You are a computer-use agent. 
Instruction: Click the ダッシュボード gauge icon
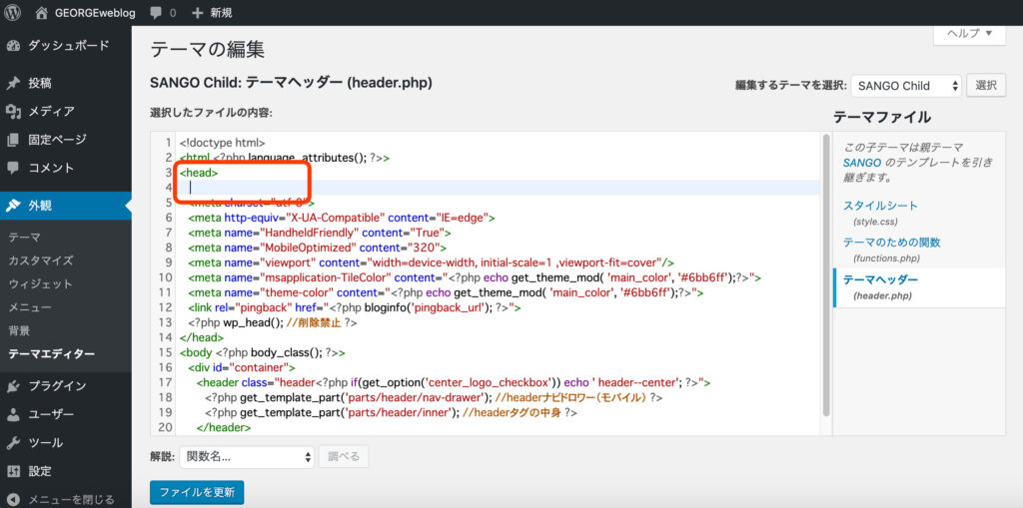pyautogui.click(x=13, y=46)
